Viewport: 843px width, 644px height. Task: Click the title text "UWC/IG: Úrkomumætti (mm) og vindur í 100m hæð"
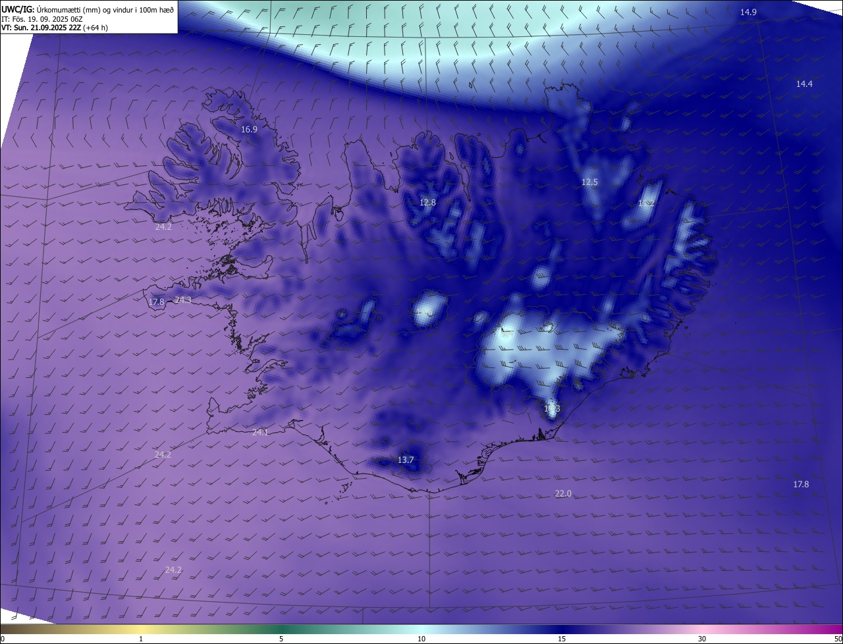tap(88, 9)
